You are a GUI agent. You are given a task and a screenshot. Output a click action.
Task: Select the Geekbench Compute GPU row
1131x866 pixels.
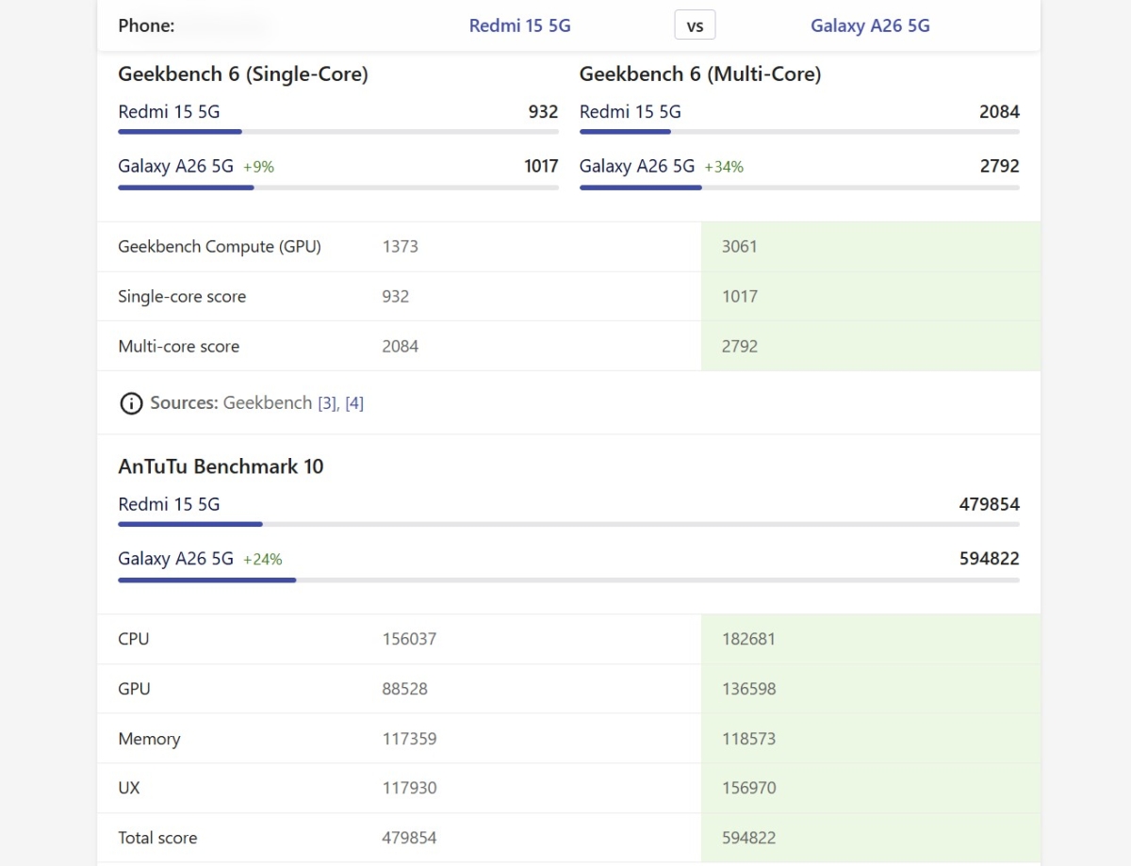pyautogui.click(x=219, y=246)
